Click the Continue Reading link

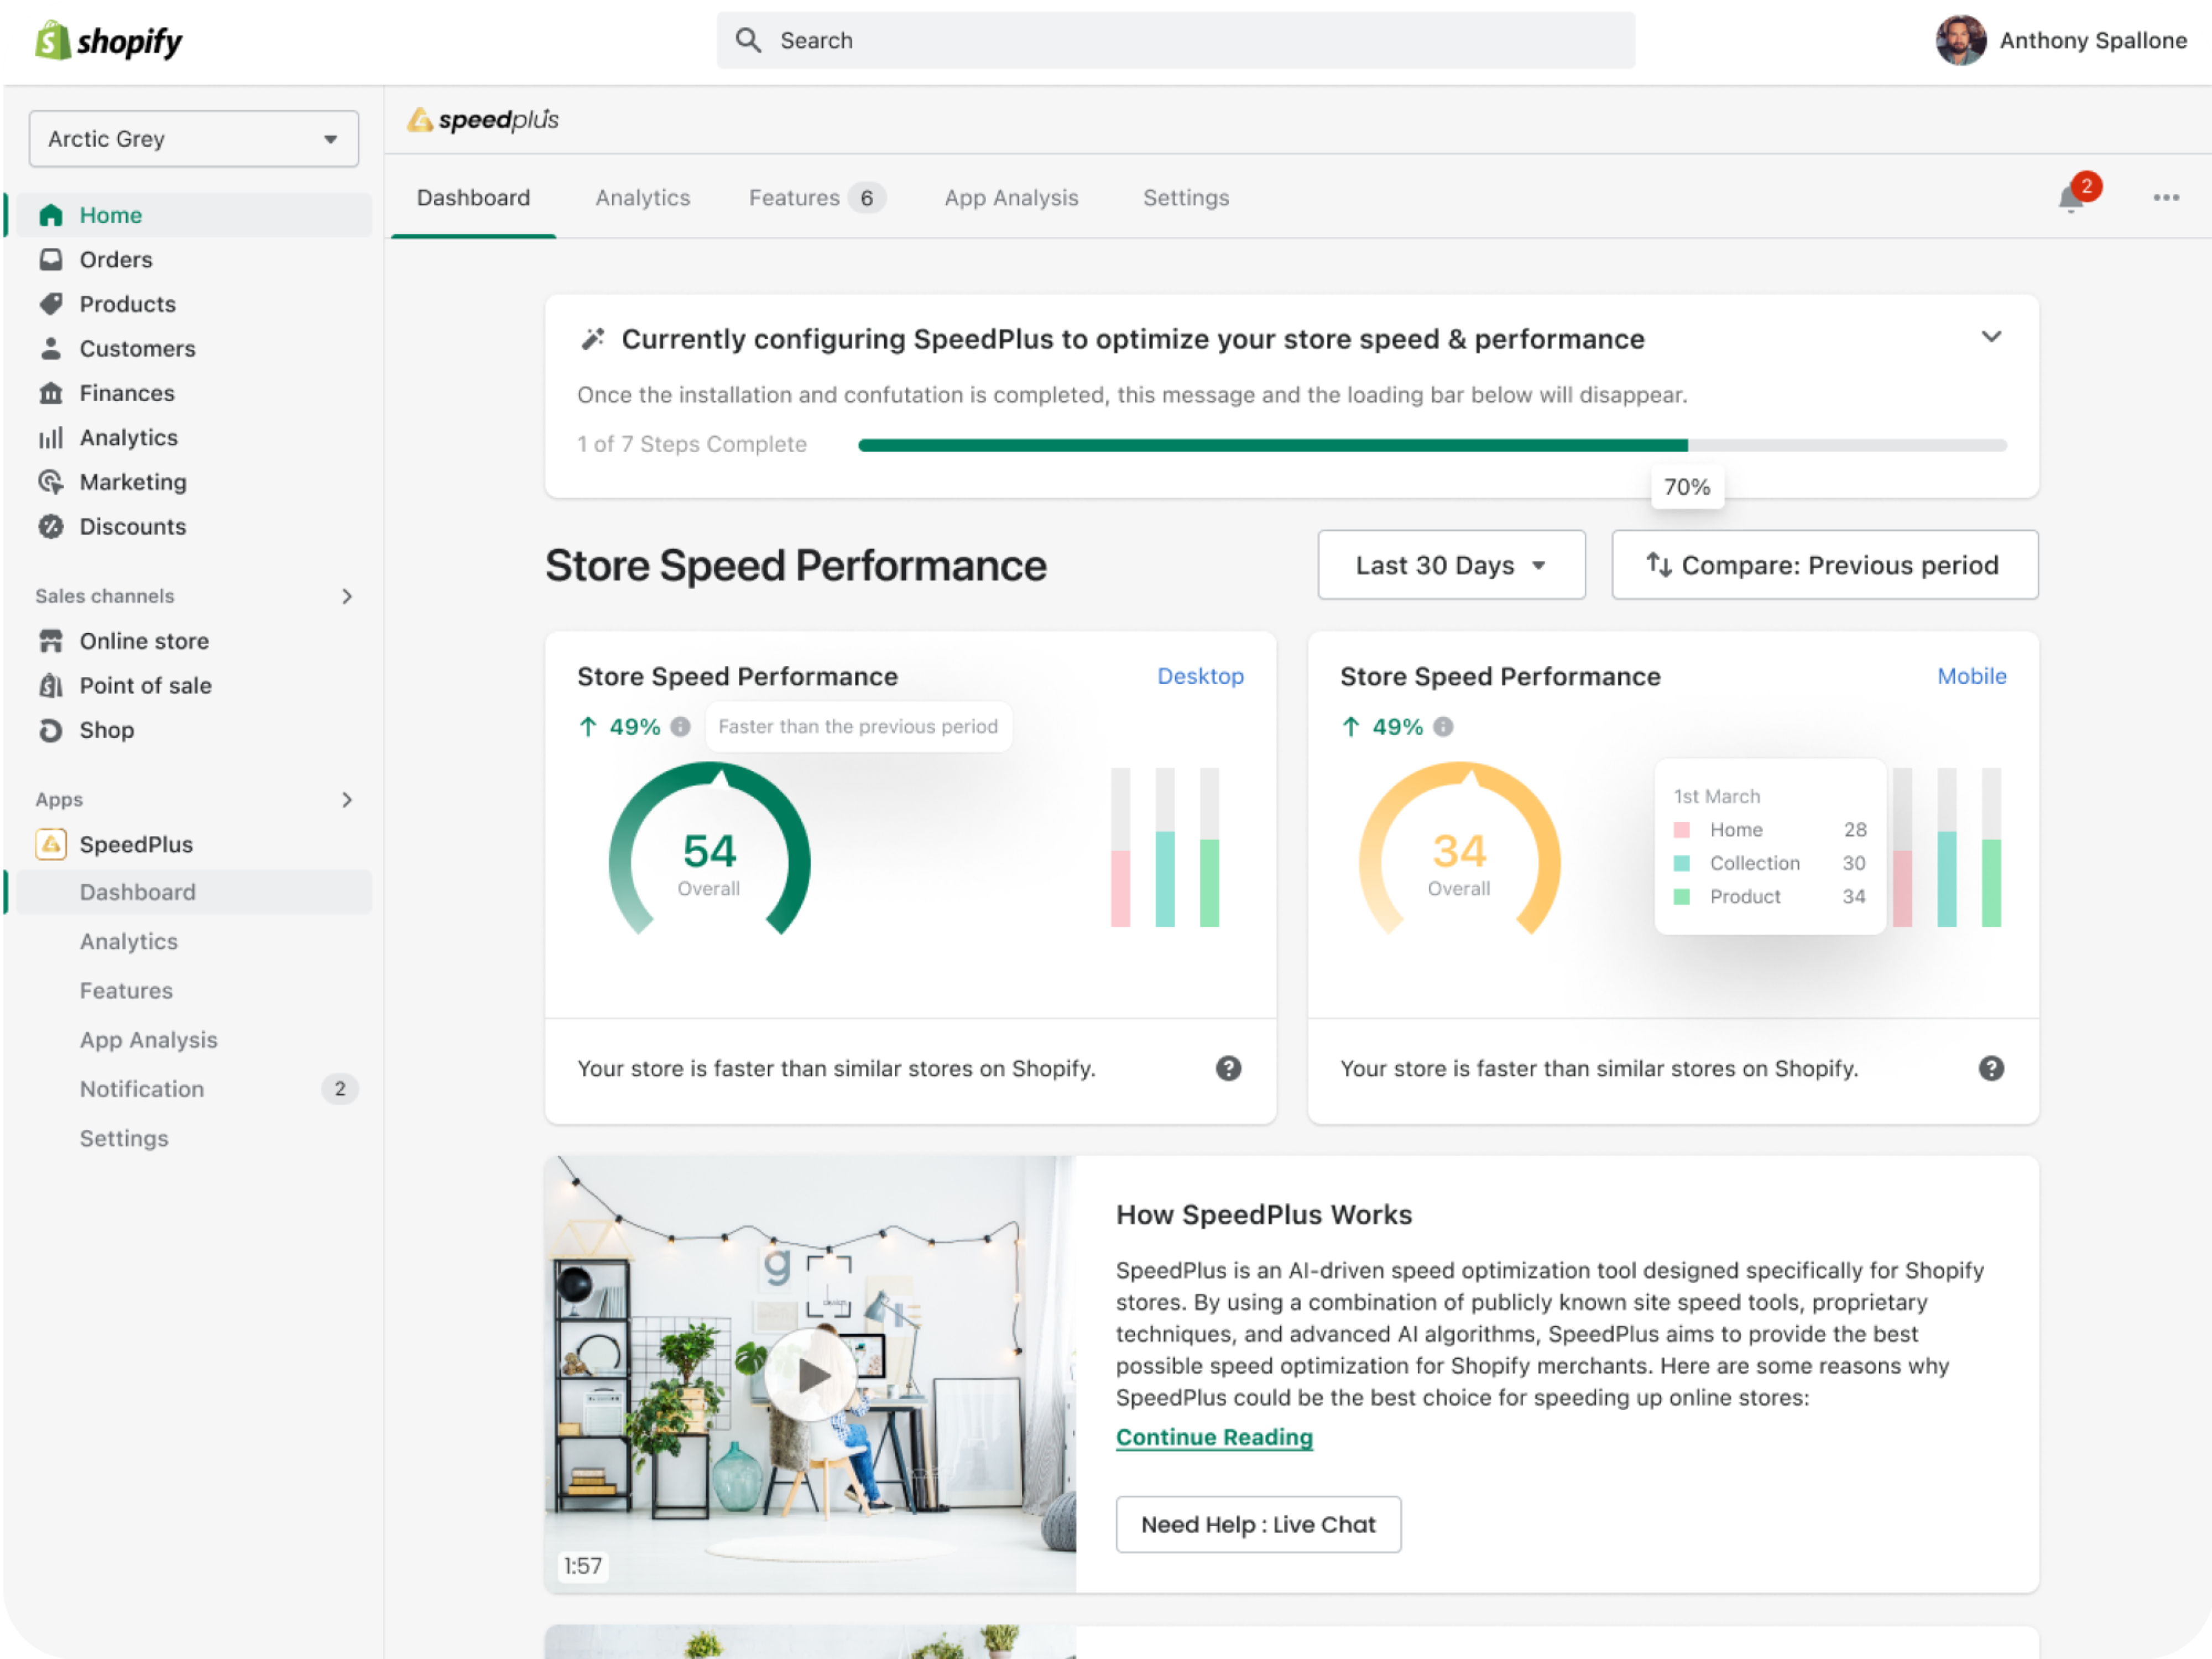[1214, 1438]
